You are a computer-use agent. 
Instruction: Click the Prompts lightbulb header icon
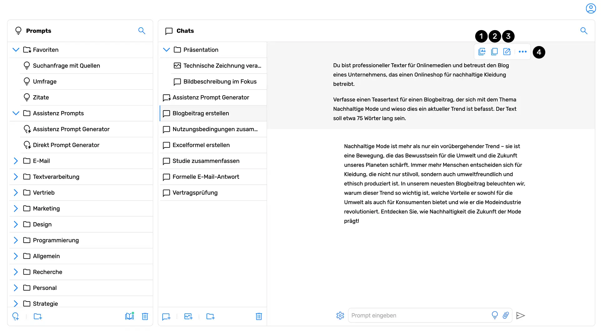[x=18, y=31]
